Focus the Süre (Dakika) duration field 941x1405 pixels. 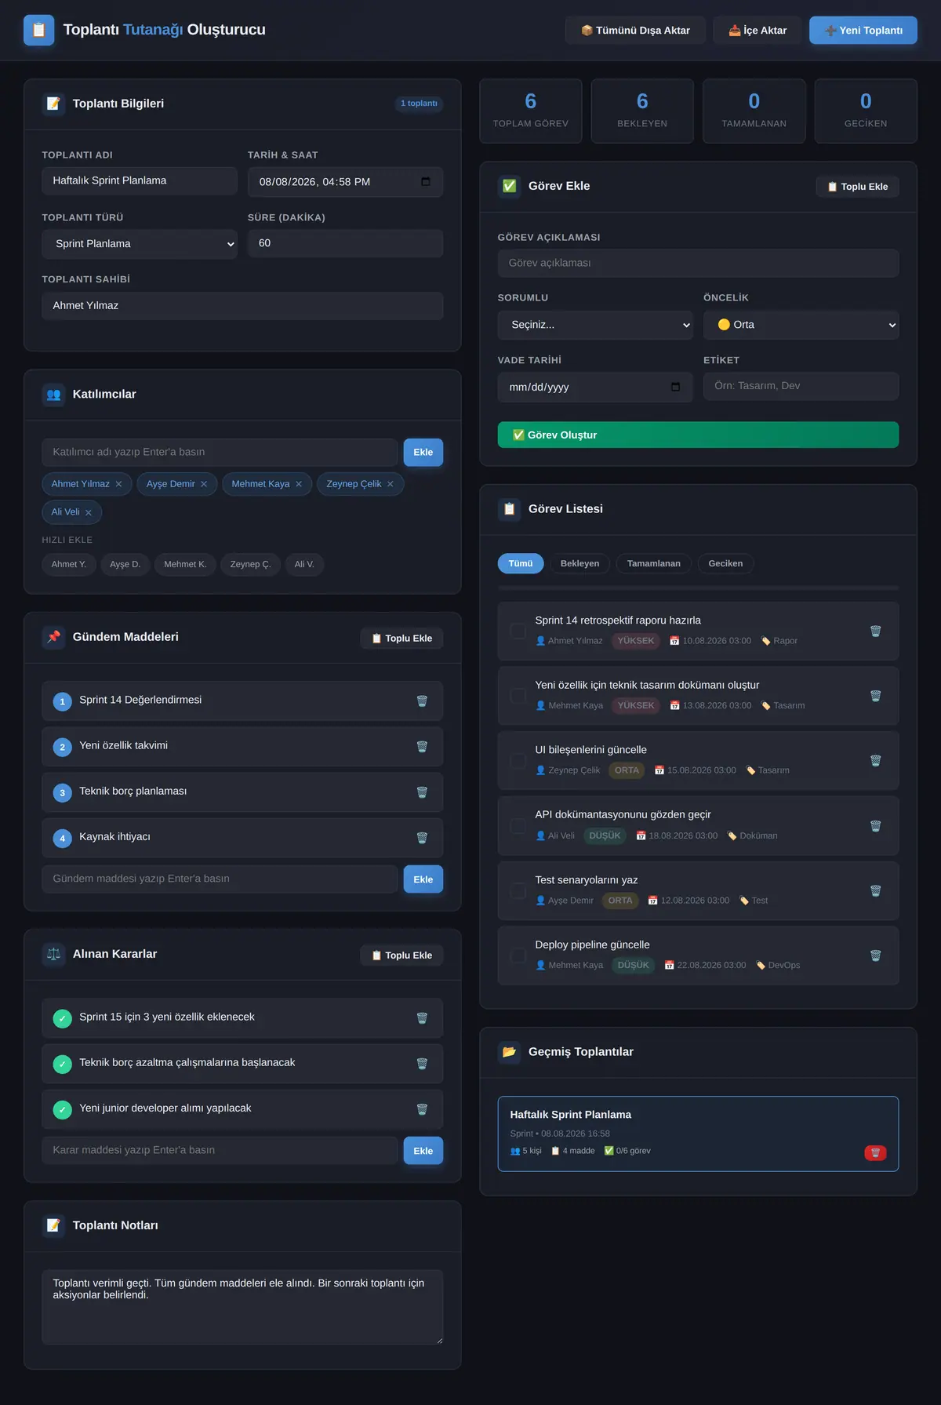[345, 243]
